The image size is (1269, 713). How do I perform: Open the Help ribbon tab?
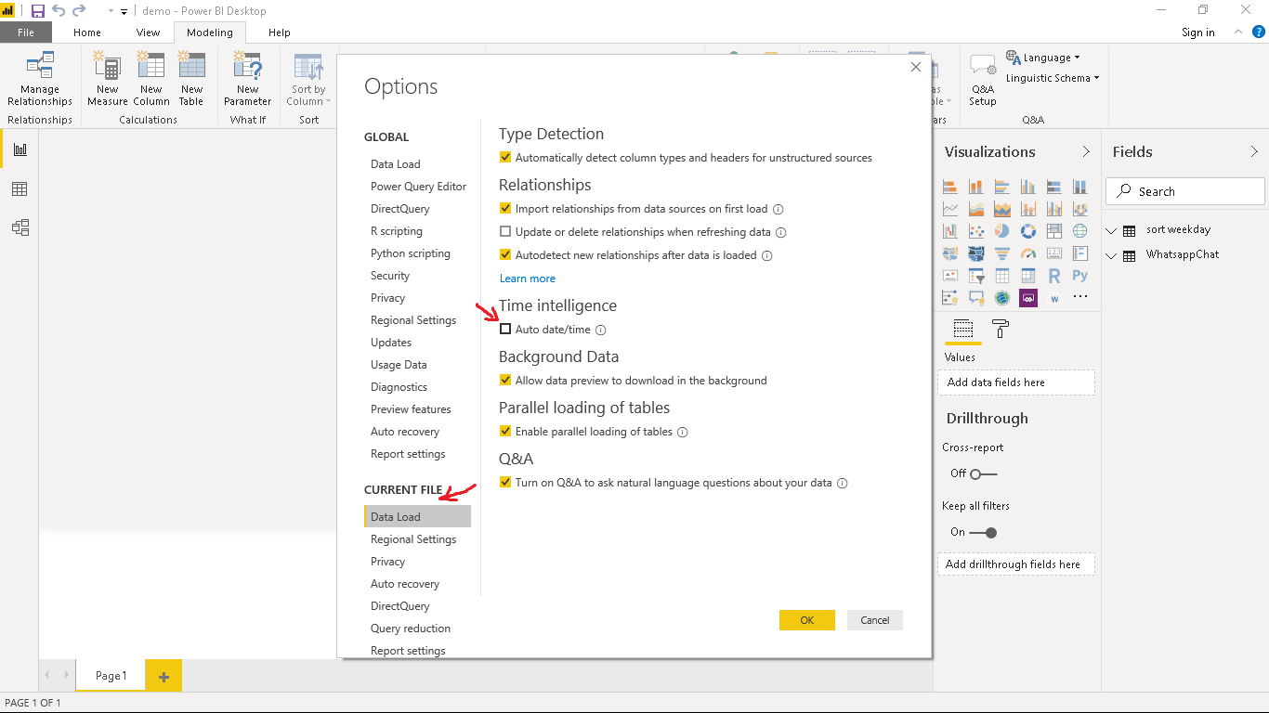[x=280, y=32]
